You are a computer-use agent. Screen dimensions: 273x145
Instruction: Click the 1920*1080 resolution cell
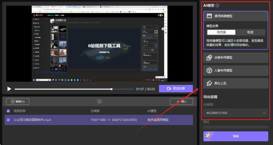98,120
